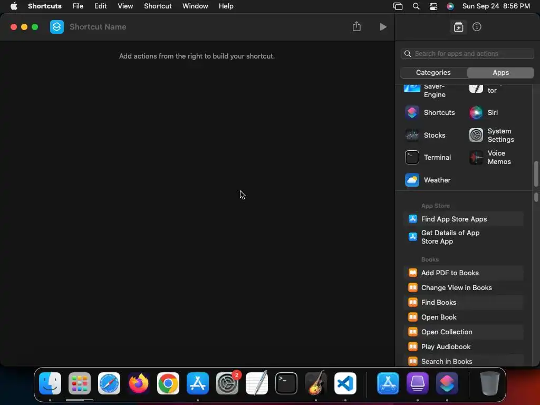The height and width of the screenshot is (405, 540).
Task: Open TextEdit from the Dock
Action: [x=257, y=383]
